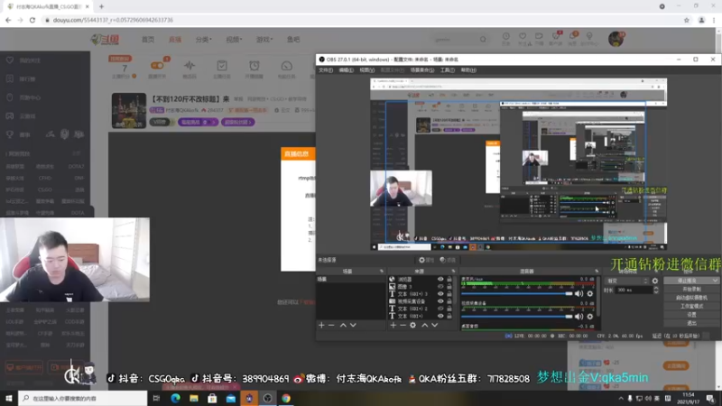
Task: Expand the 视频 dropdown in Douyu navigation
Action: 234,40
